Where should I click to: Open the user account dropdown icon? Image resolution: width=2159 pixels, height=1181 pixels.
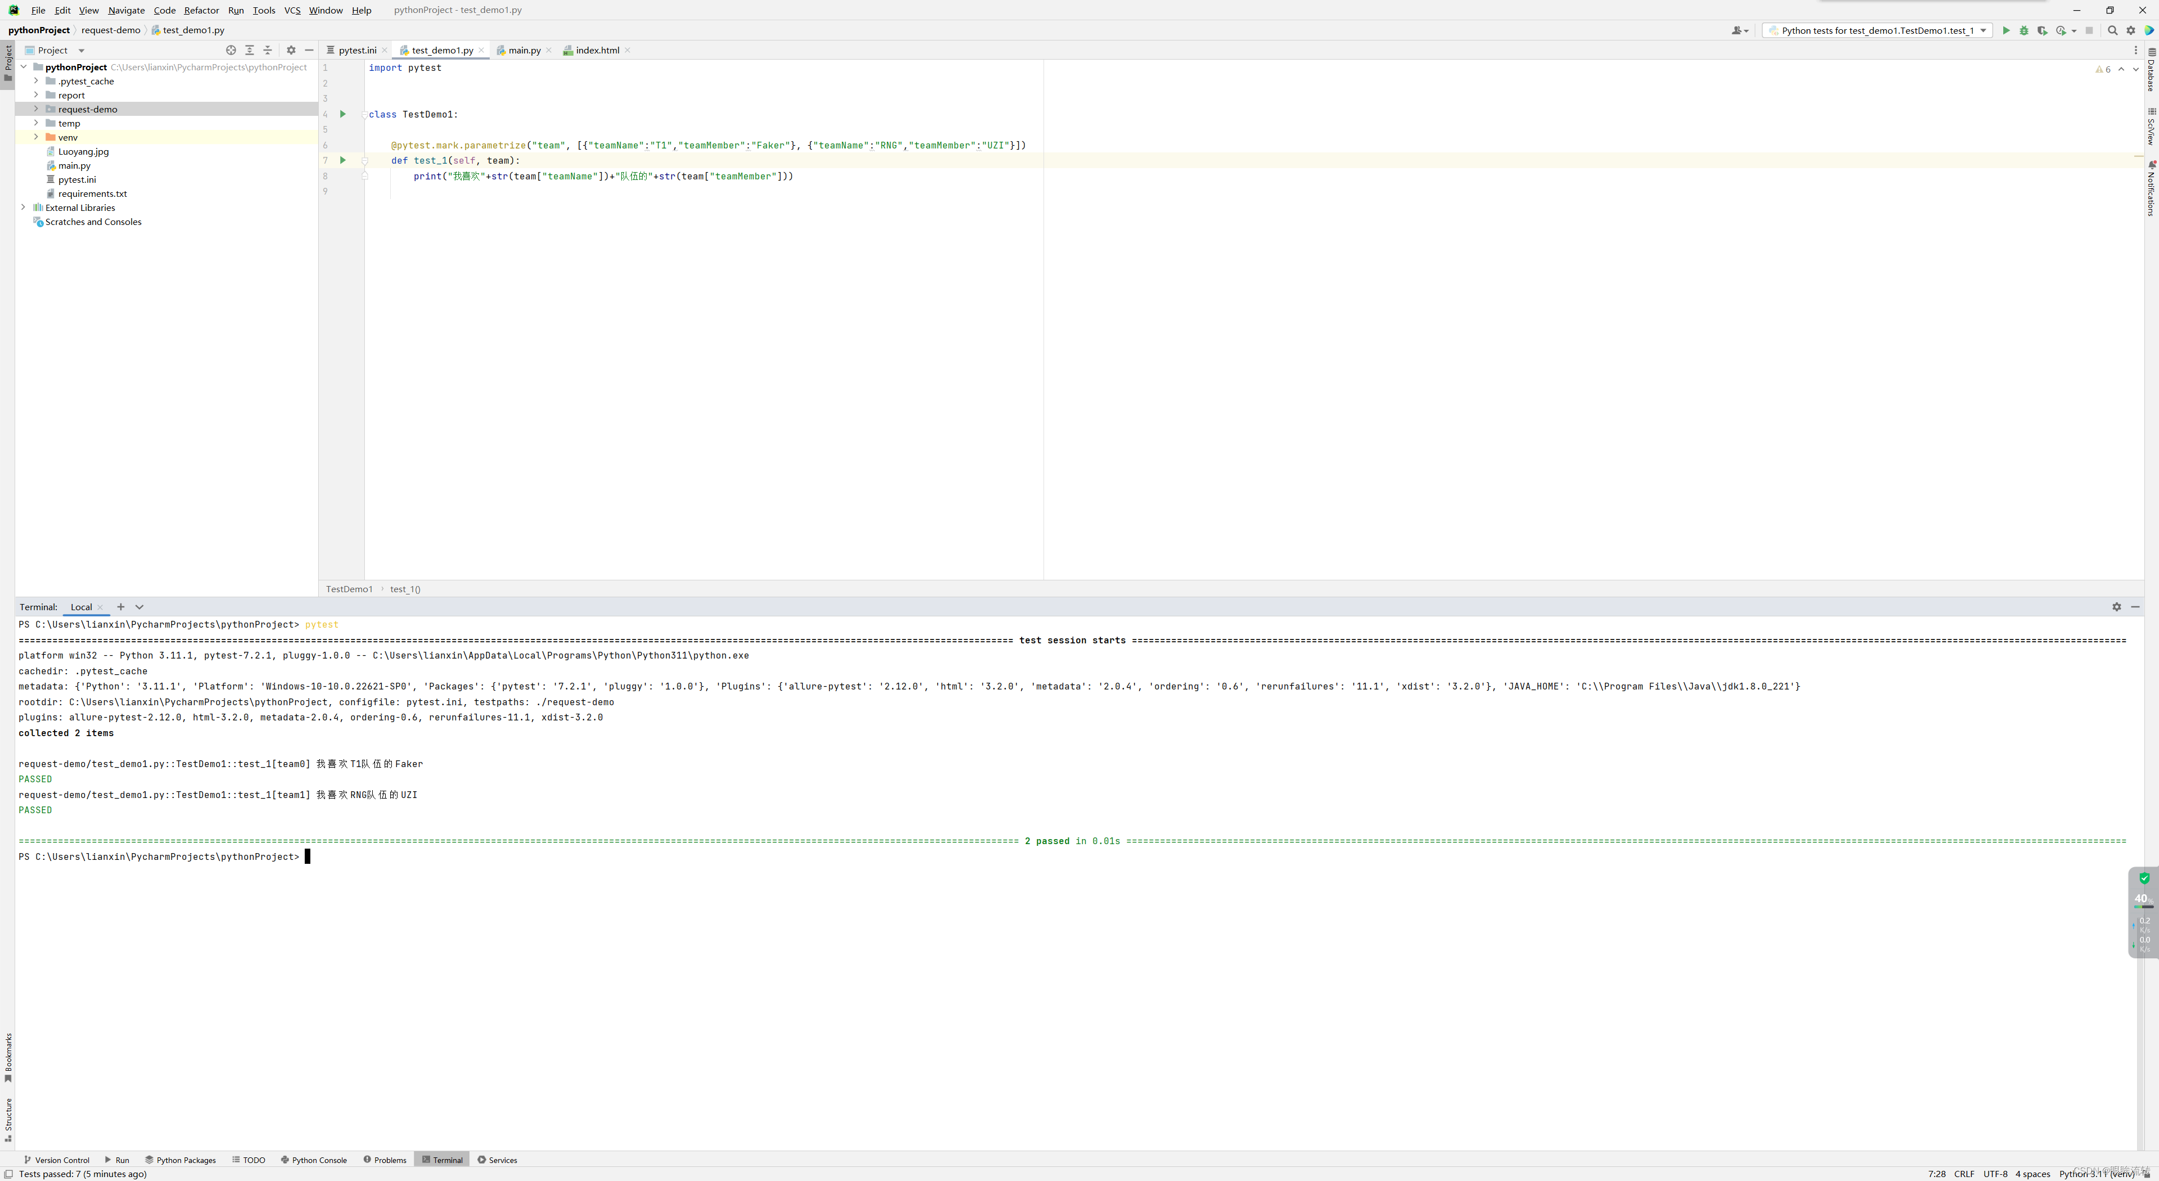1740,30
